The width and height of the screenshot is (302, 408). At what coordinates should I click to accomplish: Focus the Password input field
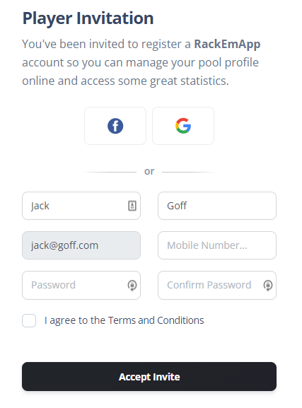81,285
